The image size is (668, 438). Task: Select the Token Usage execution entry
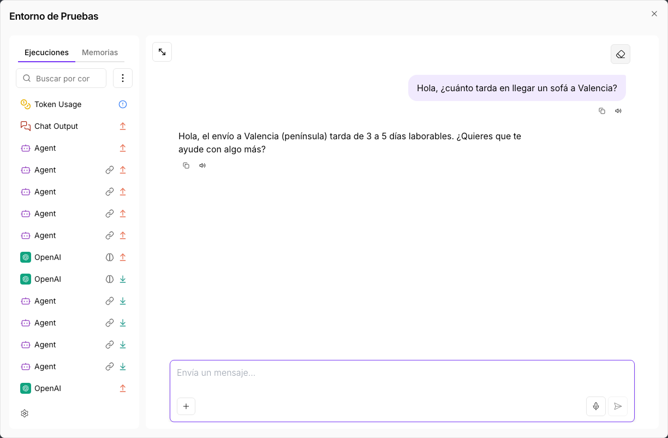tap(74, 104)
